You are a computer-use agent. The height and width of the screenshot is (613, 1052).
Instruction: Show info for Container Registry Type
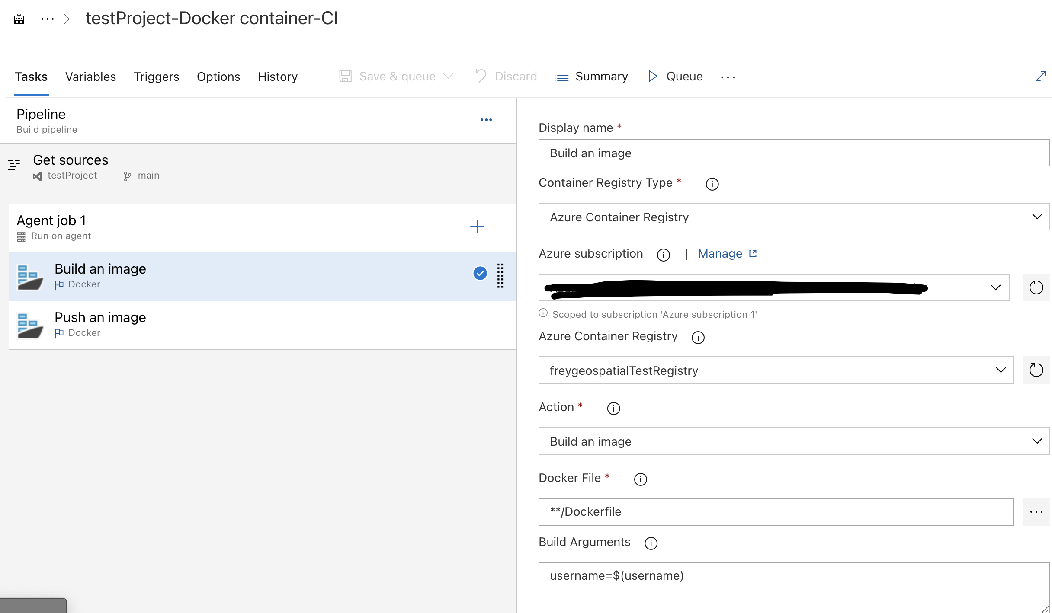712,184
